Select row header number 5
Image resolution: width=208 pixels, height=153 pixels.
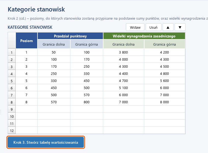pos(12,81)
